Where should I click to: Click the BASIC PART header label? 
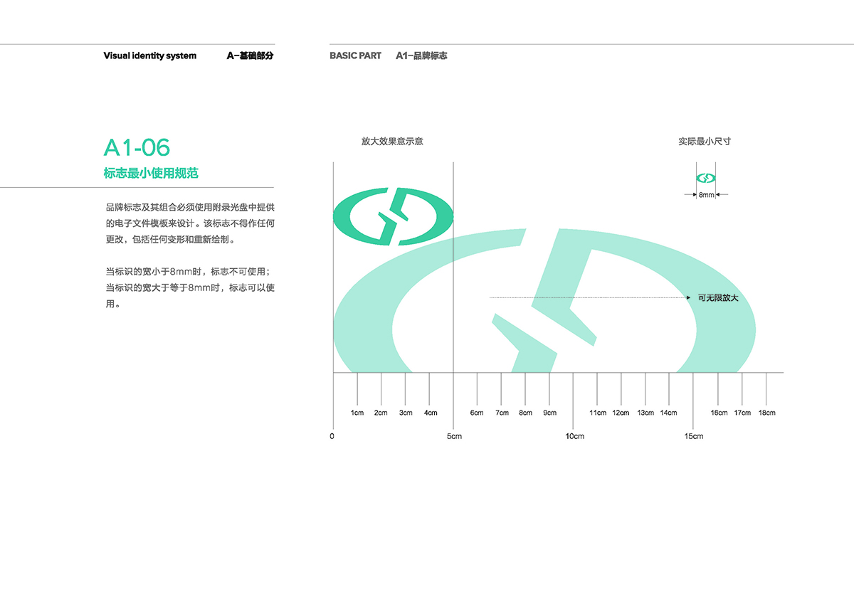tap(355, 55)
